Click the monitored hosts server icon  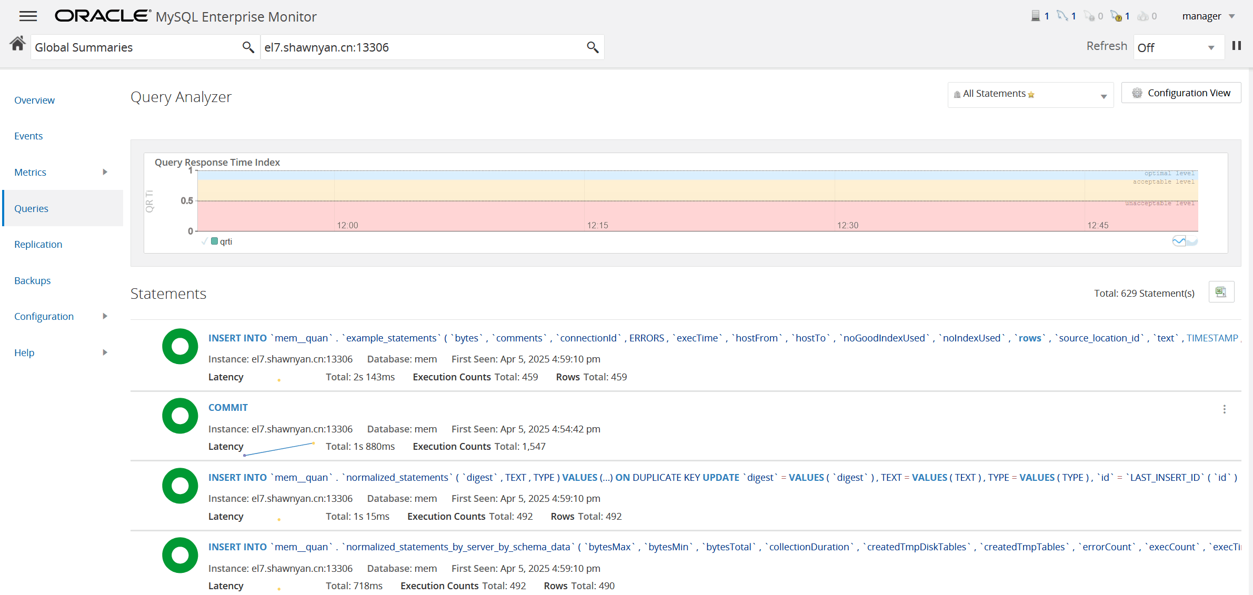click(x=1035, y=16)
